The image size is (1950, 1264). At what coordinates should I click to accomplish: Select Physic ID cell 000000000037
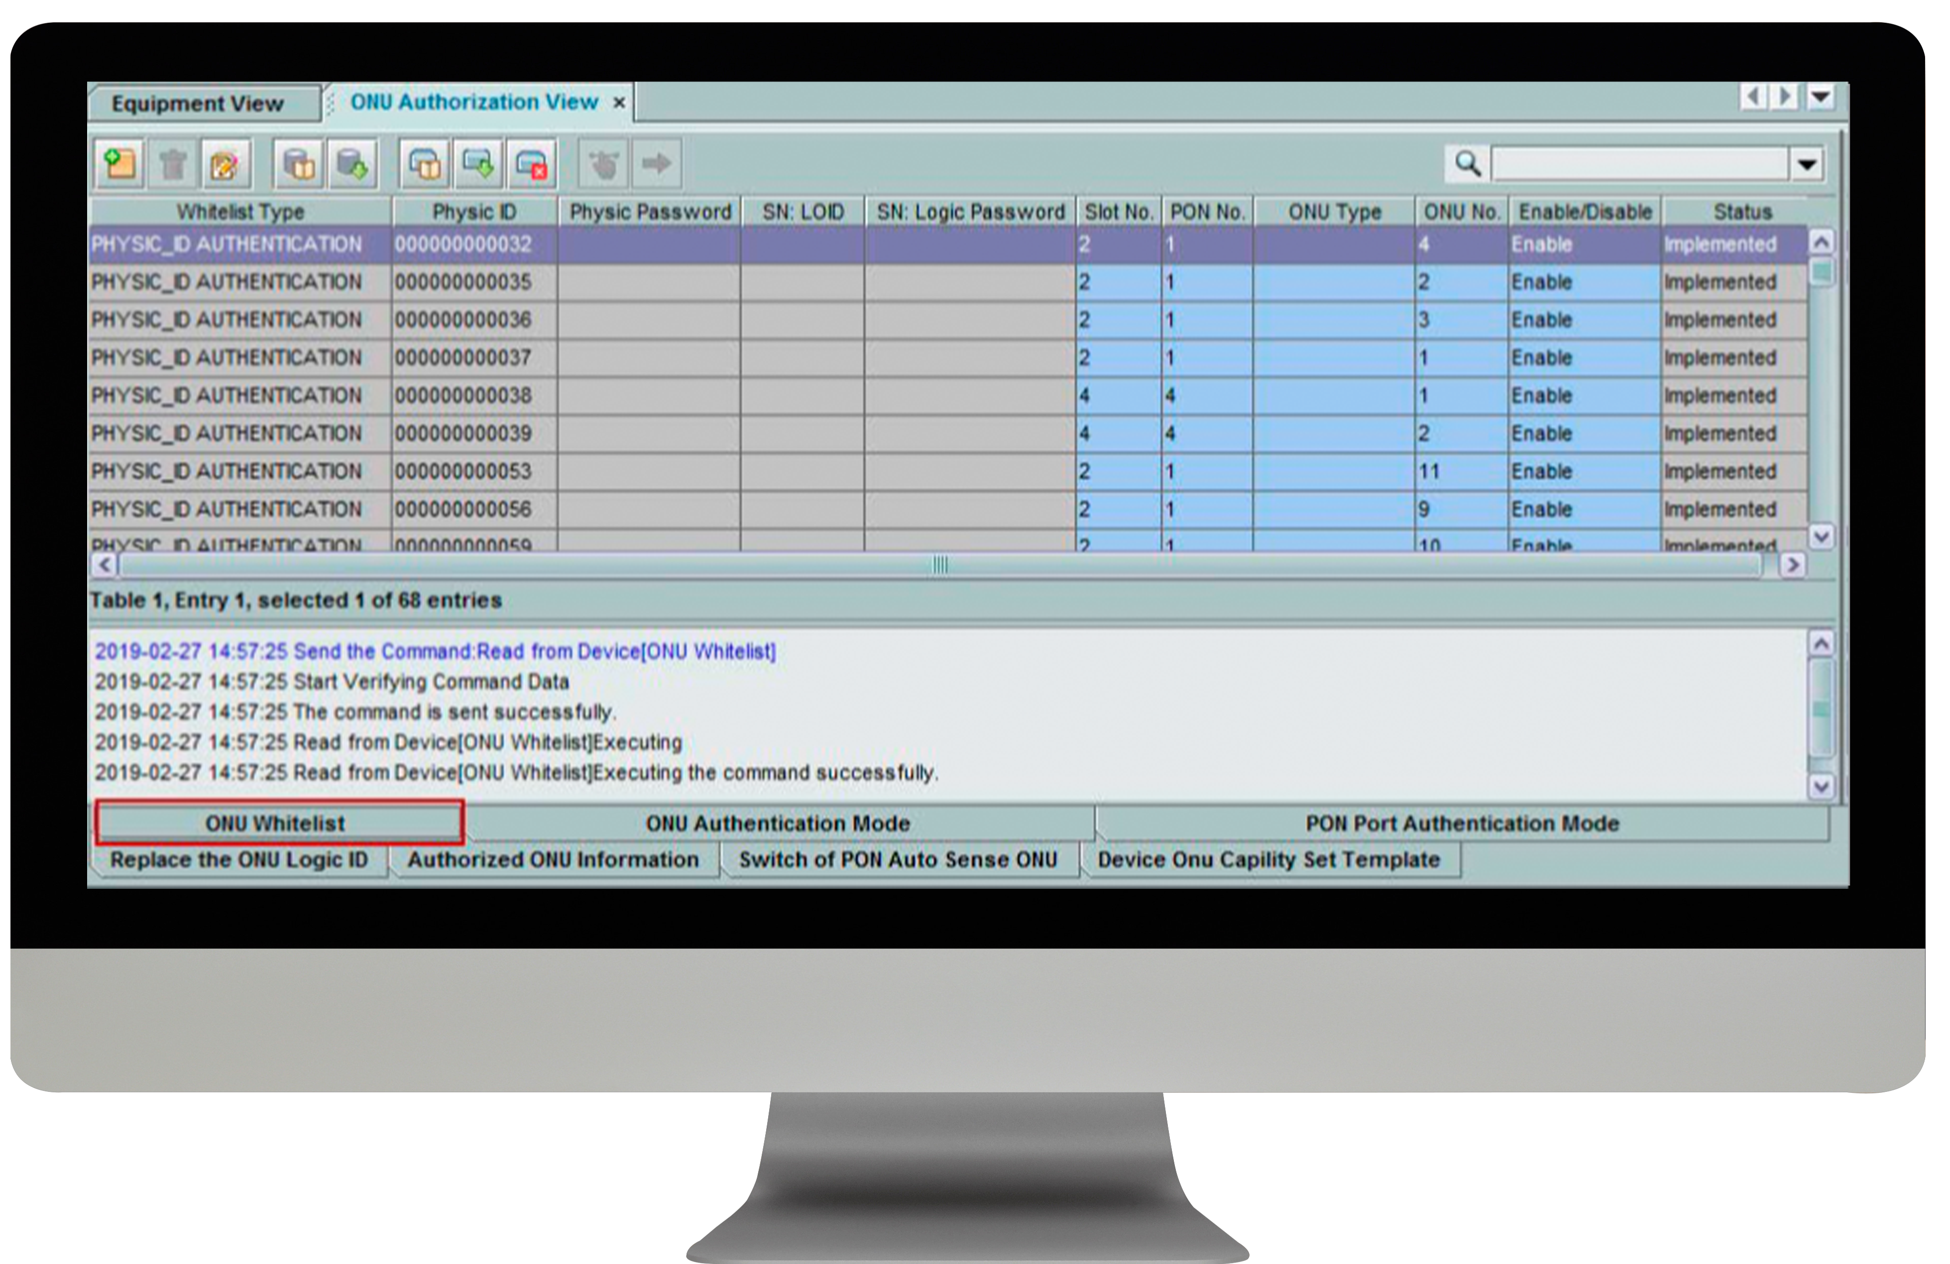pos(475,357)
